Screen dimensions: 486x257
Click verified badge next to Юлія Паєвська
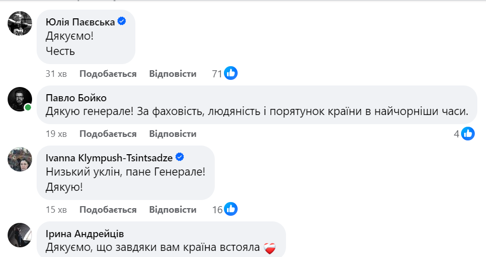tap(122, 21)
